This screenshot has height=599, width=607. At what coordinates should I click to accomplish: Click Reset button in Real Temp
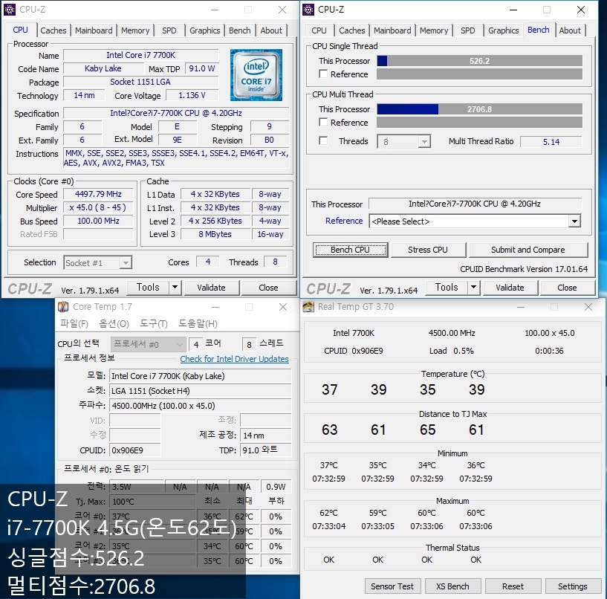(513, 586)
